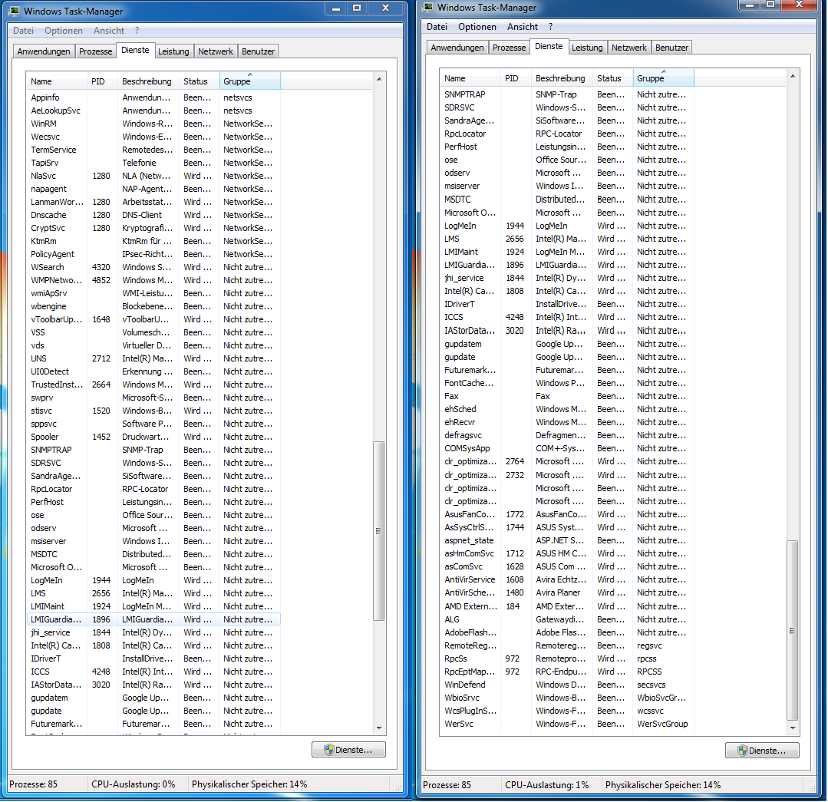Click scroll-down arrow in left window list

tap(379, 728)
